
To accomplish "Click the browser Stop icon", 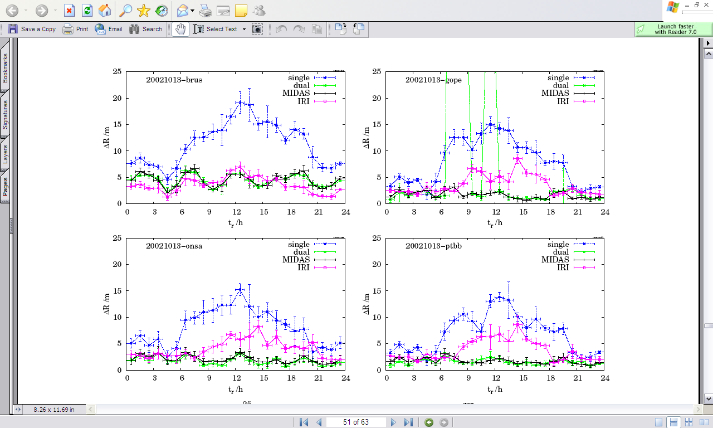I will pos(69,11).
